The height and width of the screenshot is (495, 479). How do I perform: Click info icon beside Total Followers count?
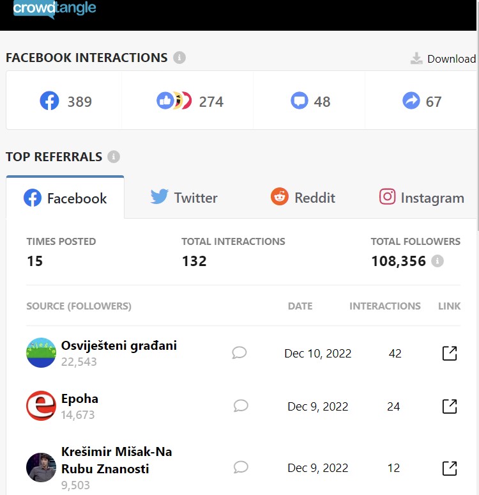[x=437, y=261]
